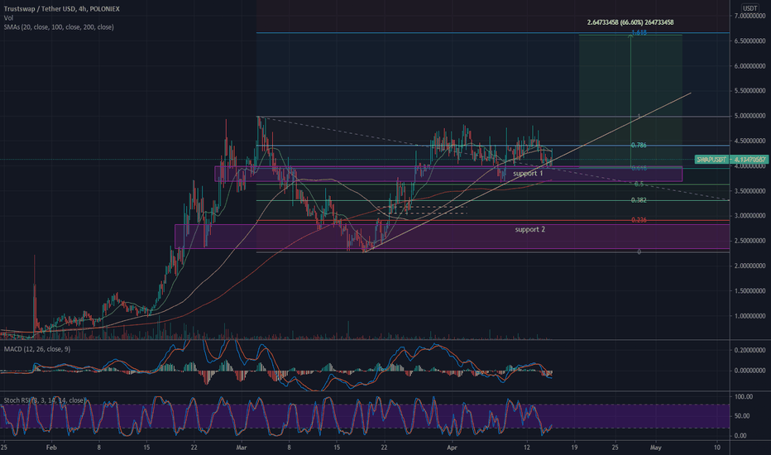Click the 2.50000000 price axis label
This screenshot has width=771, height=455.
point(749,241)
